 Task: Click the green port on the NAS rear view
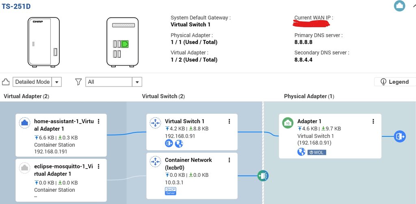click(125, 44)
